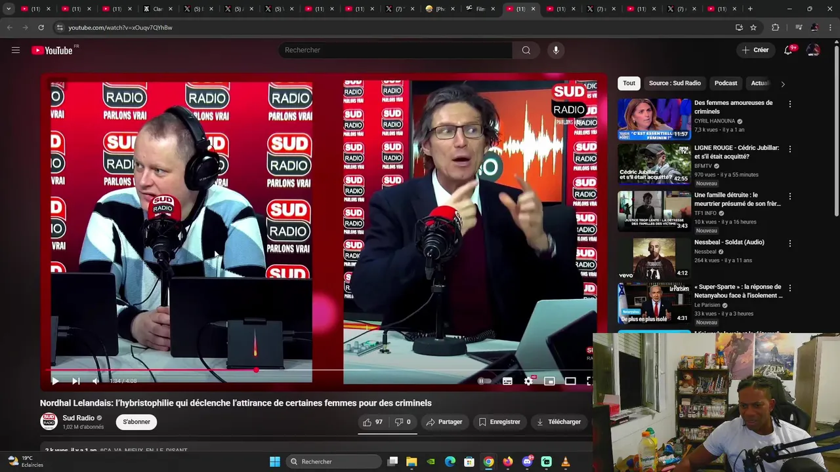
Task: Open the Nessbeal Soldat thumbnail
Action: pyautogui.click(x=654, y=258)
